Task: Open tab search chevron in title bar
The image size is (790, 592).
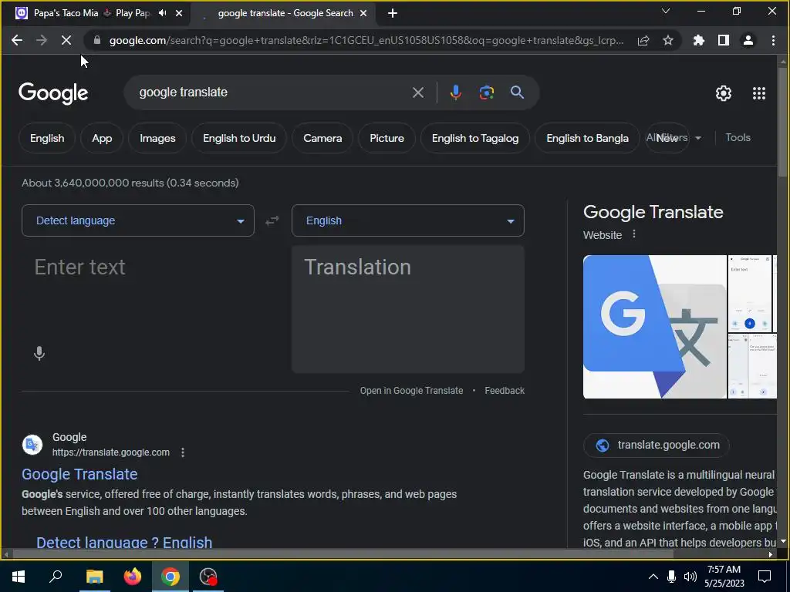Action: coord(666,11)
